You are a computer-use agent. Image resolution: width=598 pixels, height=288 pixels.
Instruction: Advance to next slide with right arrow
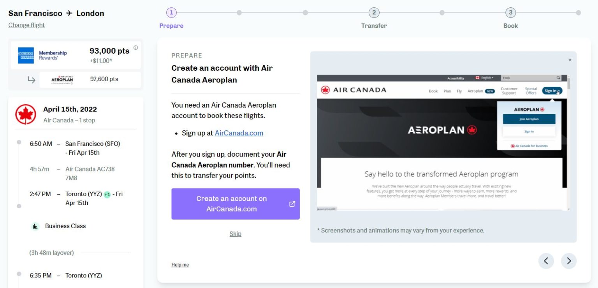pyautogui.click(x=569, y=261)
